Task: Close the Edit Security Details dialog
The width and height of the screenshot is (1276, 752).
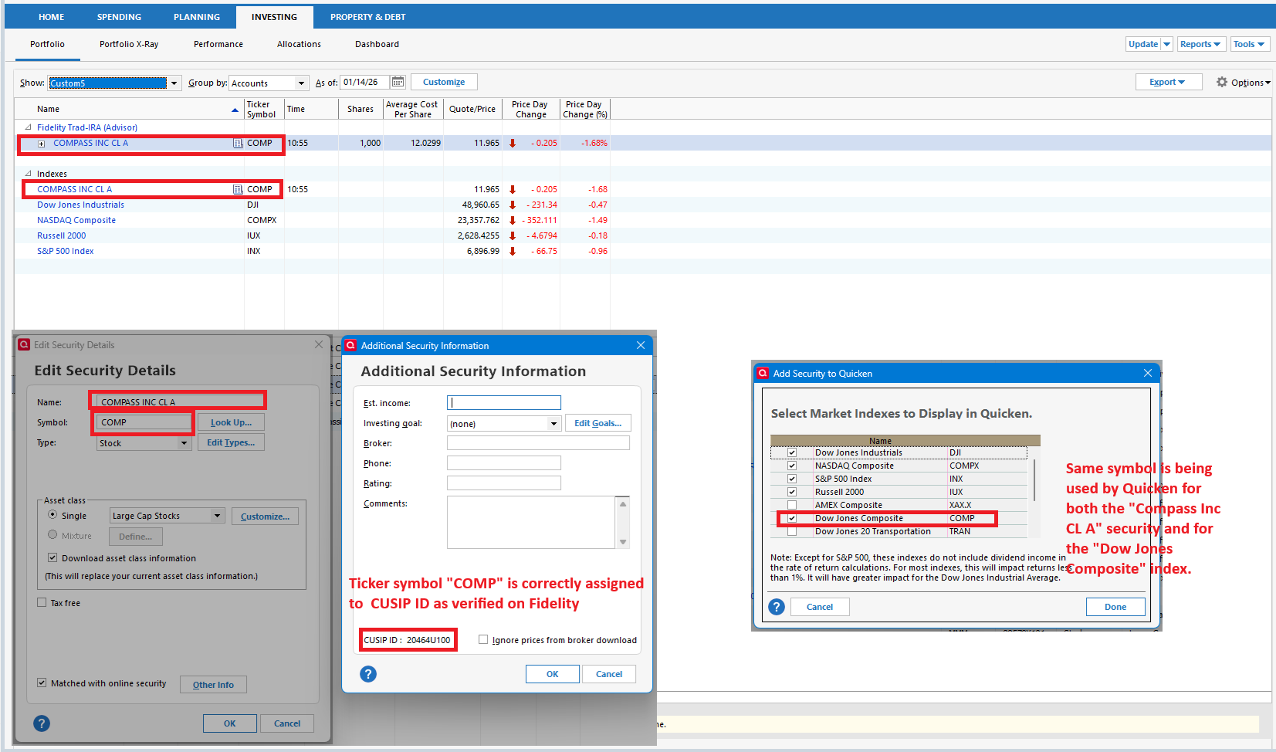Action: pos(319,344)
